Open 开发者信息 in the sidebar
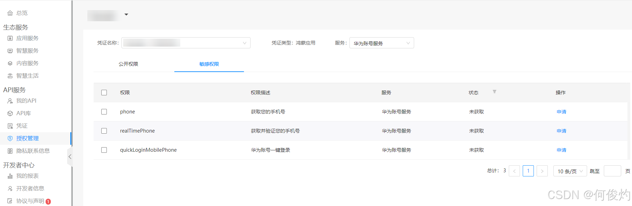This screenshot has width=632, height=206. pos(30,189)
